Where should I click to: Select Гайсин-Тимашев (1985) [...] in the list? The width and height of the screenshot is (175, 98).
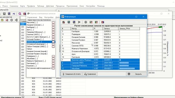coord(37,47)
